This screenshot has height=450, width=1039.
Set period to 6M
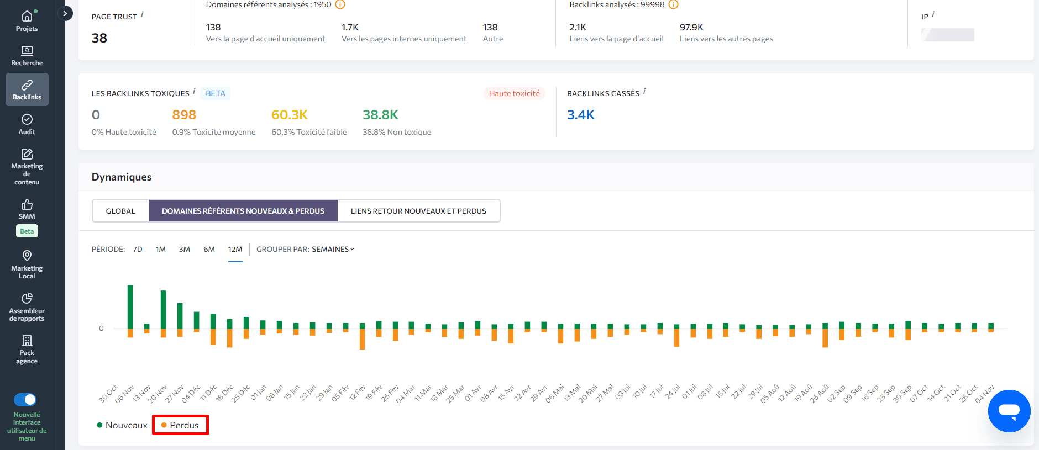pyautogui.click(x=209, y=250)
